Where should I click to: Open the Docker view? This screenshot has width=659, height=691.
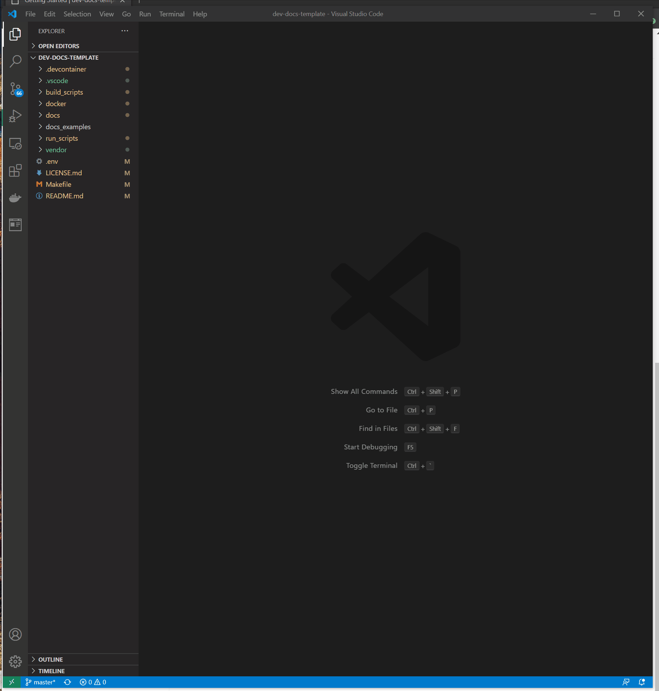coord(15,198)
